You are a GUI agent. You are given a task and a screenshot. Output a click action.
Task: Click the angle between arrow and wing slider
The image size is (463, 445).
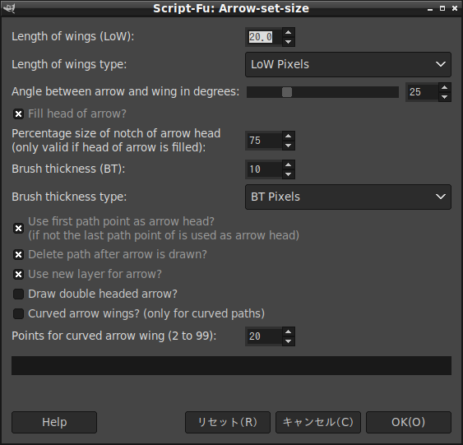322,92
